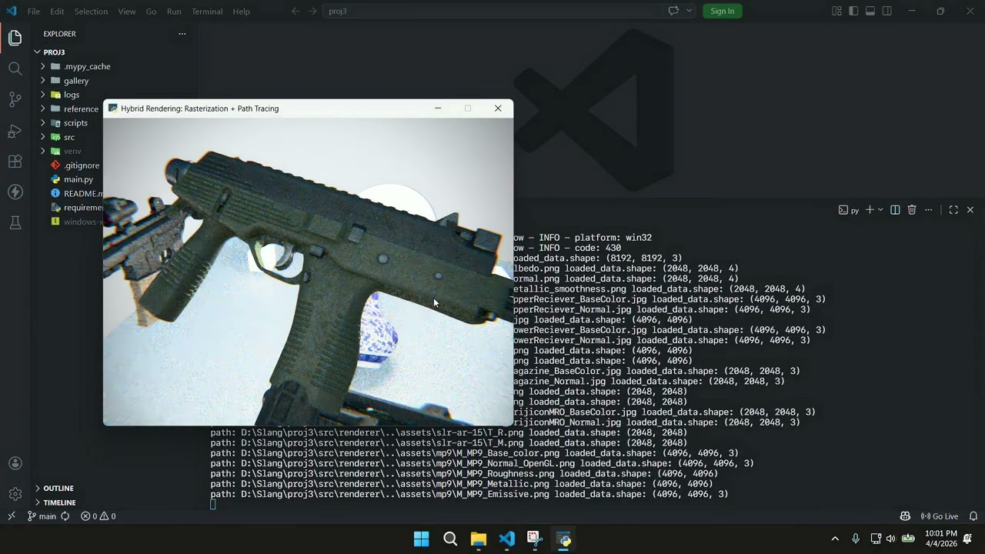Toggle the Secondary Side Bar visibility
985x554 pixels.
pos(887,11)
